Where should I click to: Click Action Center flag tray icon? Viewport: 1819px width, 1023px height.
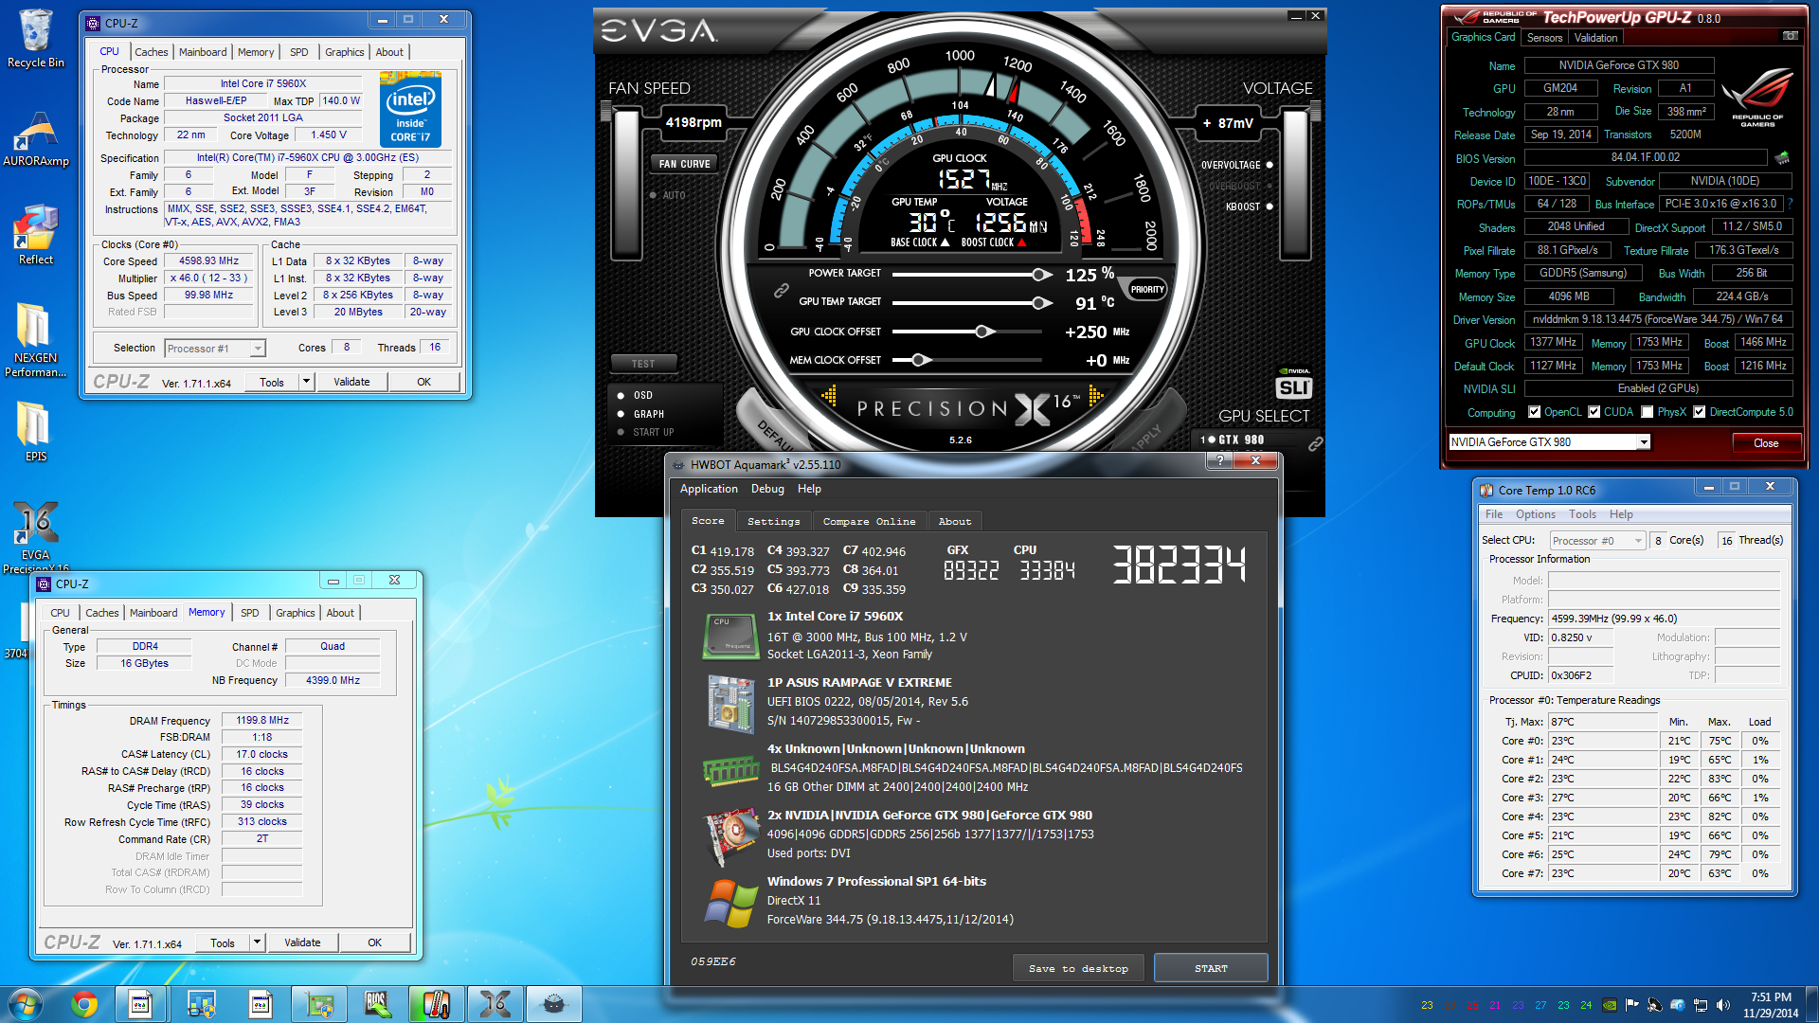point(1631,1005)
